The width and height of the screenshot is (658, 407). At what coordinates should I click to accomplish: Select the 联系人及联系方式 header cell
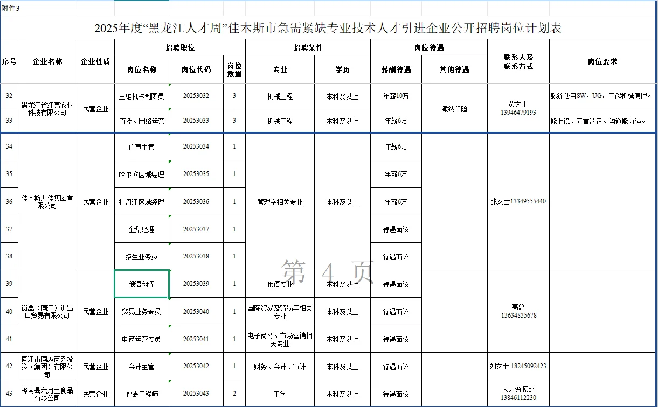(518, 61)
